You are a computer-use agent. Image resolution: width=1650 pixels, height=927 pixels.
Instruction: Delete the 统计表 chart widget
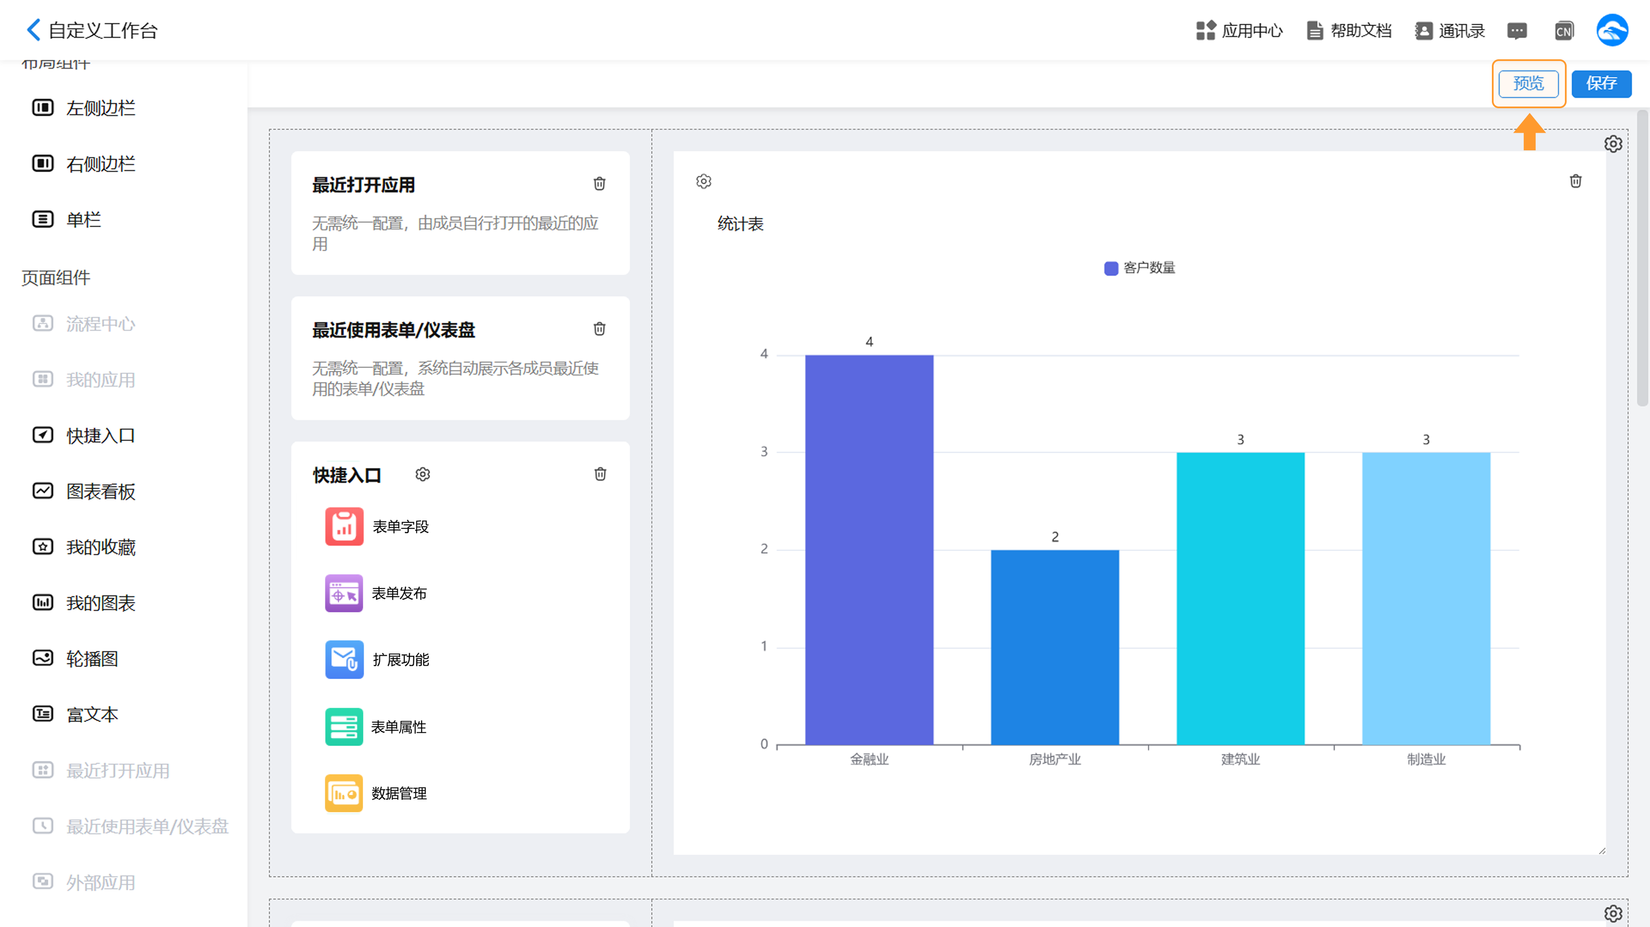(1576, 181)
